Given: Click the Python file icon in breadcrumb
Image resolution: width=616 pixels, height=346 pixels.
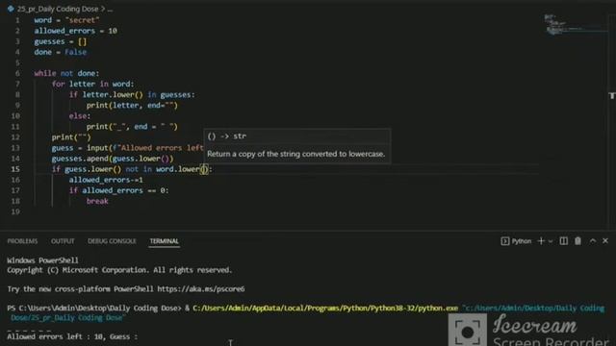Looking at the screenshot, I should click(11, 9).
